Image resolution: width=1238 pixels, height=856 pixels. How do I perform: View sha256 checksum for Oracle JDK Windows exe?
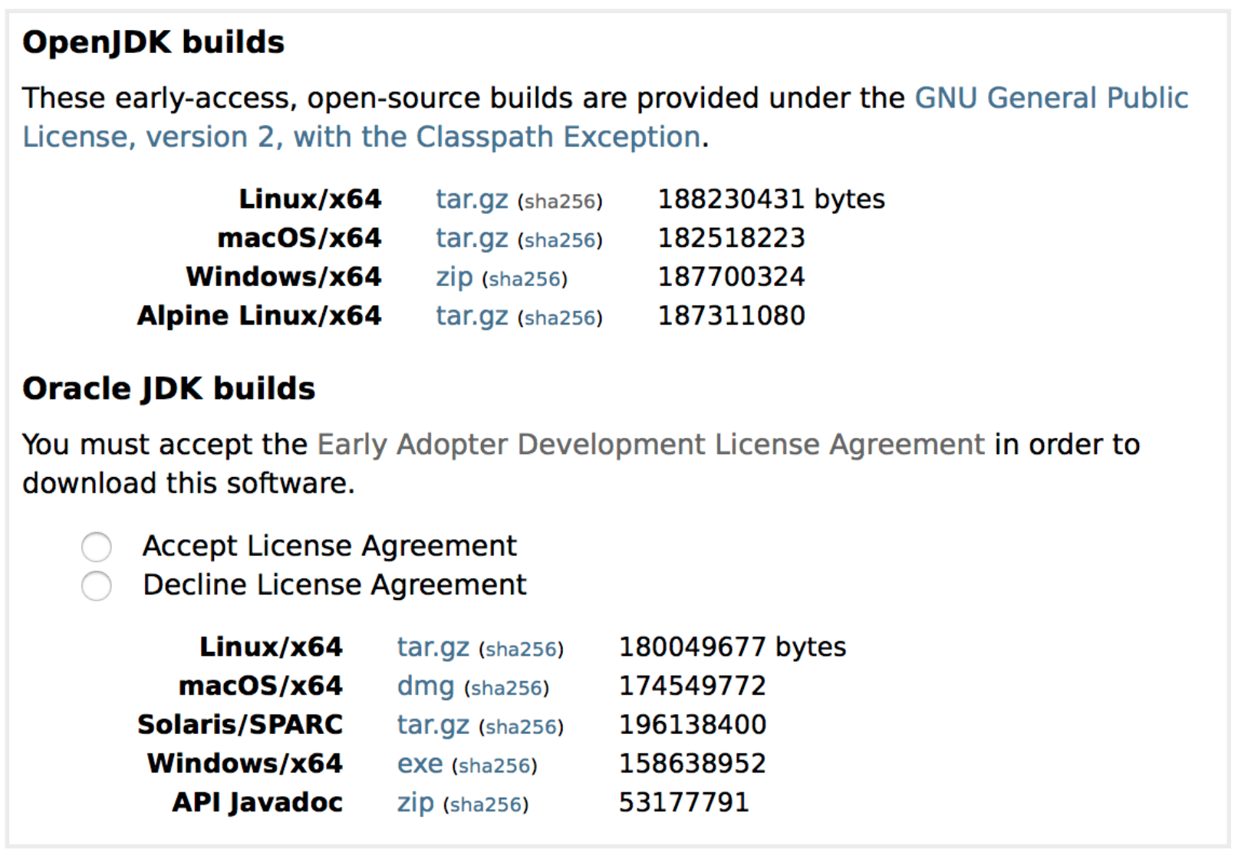495,765
